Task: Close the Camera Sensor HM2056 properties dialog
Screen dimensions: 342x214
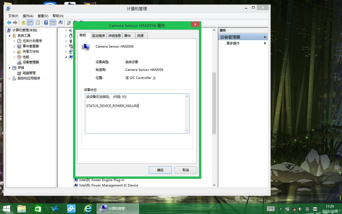Action: 195,24
